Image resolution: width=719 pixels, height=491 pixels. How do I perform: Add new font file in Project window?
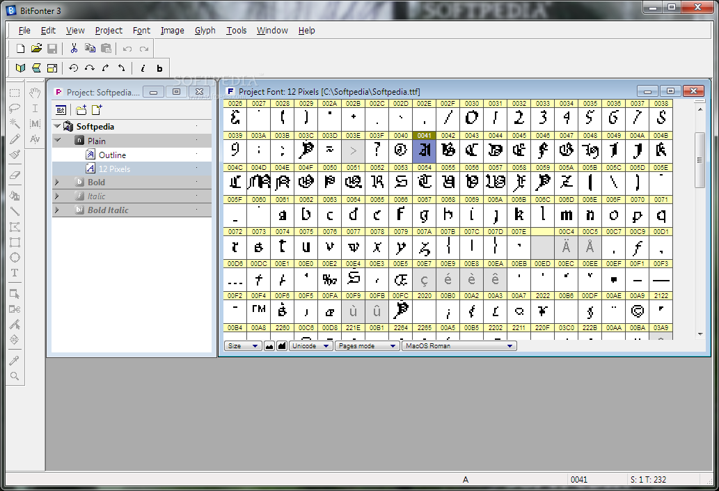[97, 110]
